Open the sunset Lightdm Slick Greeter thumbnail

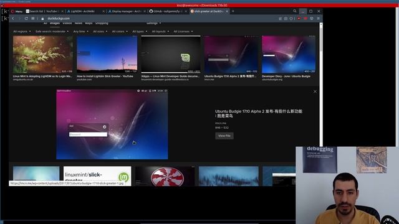[x=107, y=54]
